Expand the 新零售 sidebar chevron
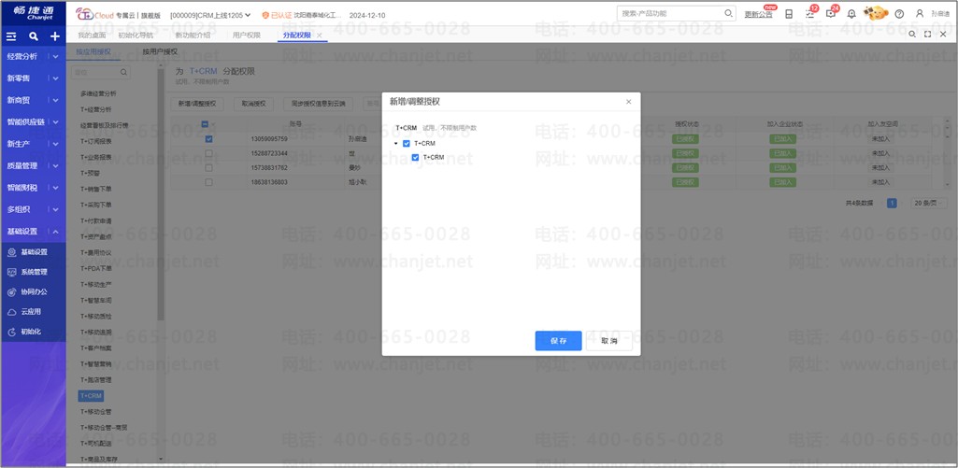Image resolution: width=958 pixels, height=468 pixels. 55,78
